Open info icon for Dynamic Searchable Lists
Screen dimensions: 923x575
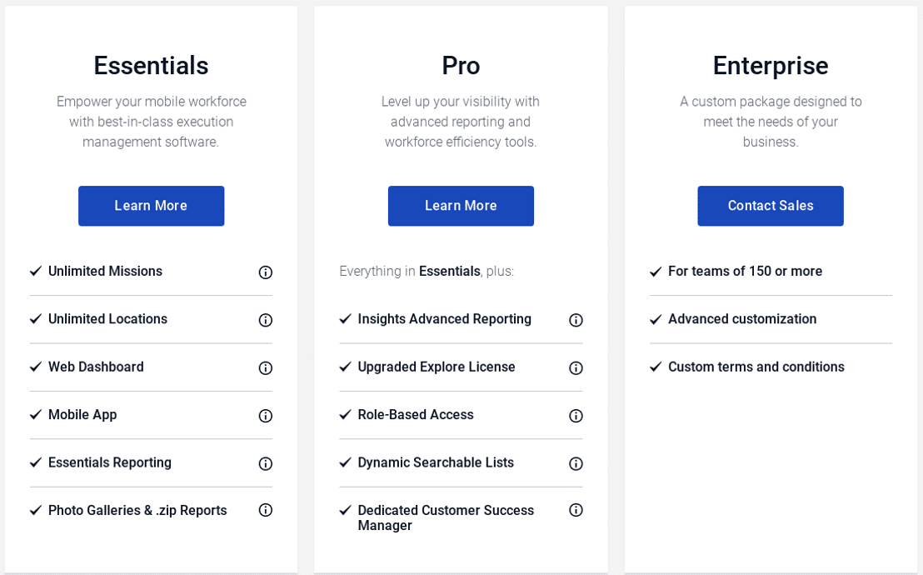coord(576,463)
